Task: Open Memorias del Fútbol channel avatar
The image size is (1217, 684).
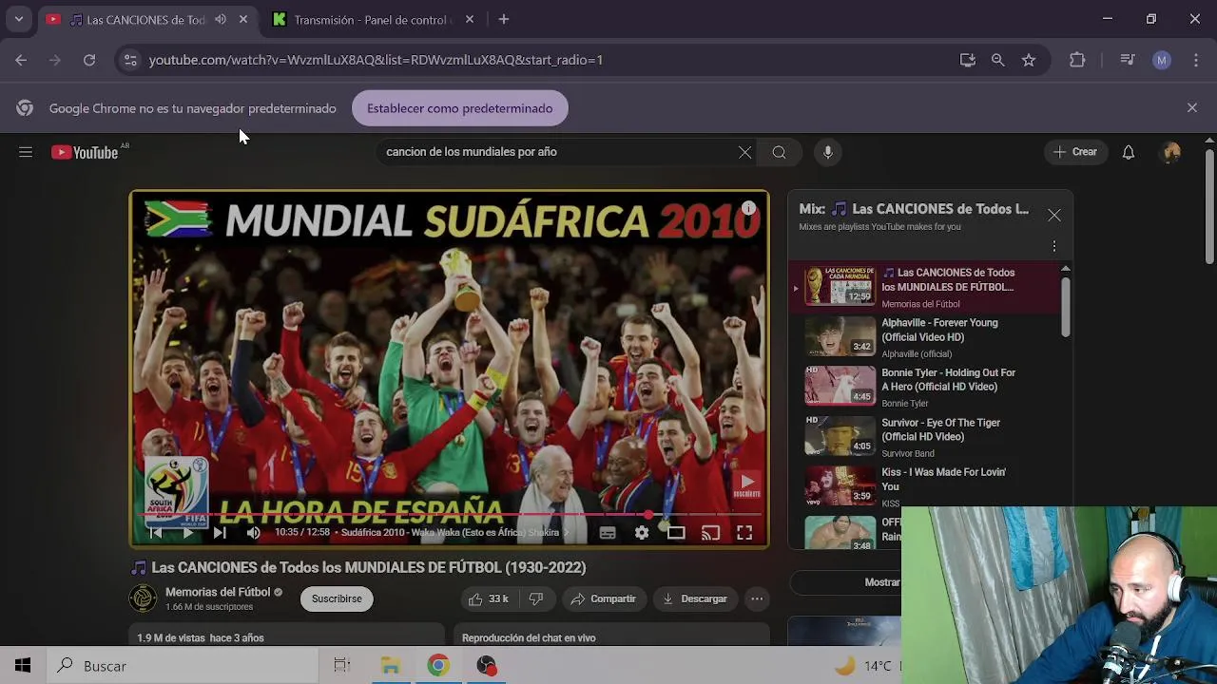Action: pos(143,598)
